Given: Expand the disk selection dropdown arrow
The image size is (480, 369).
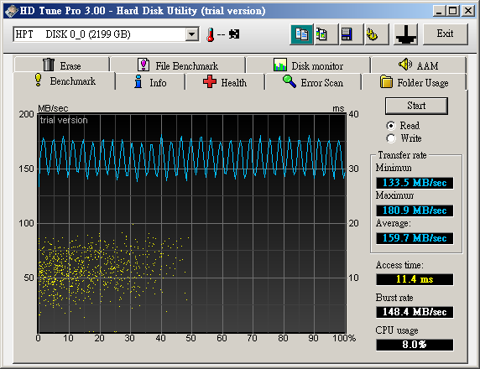Looking at the screenshot, I should pos(191,34).
